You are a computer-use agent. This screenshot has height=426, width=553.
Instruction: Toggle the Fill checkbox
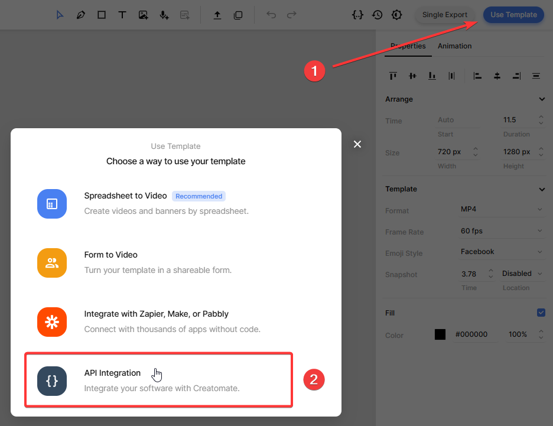pyautogui.click(x=541, y=313)
